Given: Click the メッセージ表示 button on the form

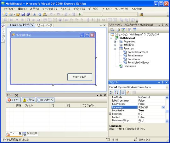Looking at the screenshot, I should tap(80, 77).
